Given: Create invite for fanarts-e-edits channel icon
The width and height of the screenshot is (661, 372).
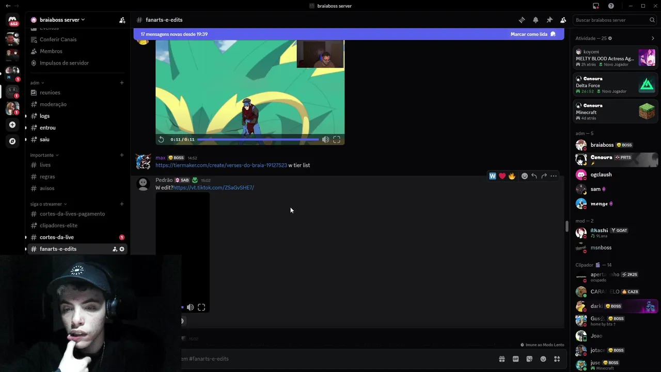Looking at the screenshot, I should click(115, 249).
